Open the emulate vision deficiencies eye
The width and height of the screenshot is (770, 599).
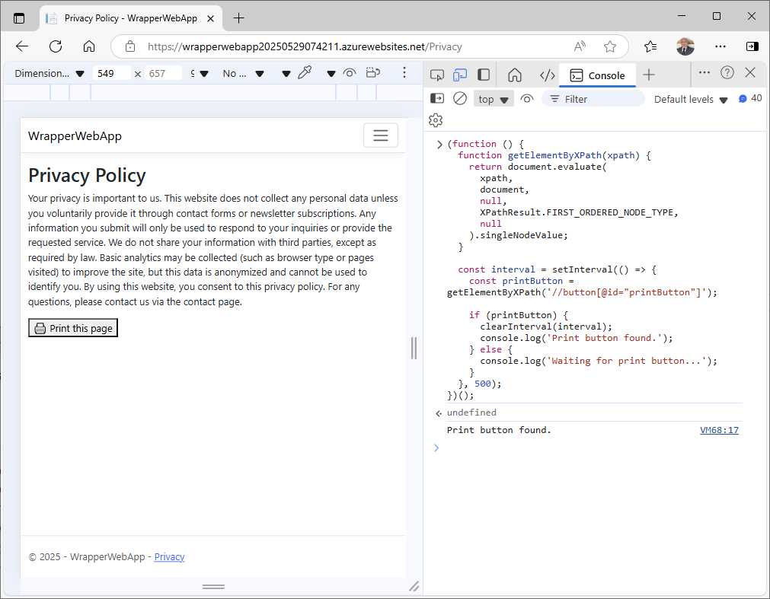(350, 73)
